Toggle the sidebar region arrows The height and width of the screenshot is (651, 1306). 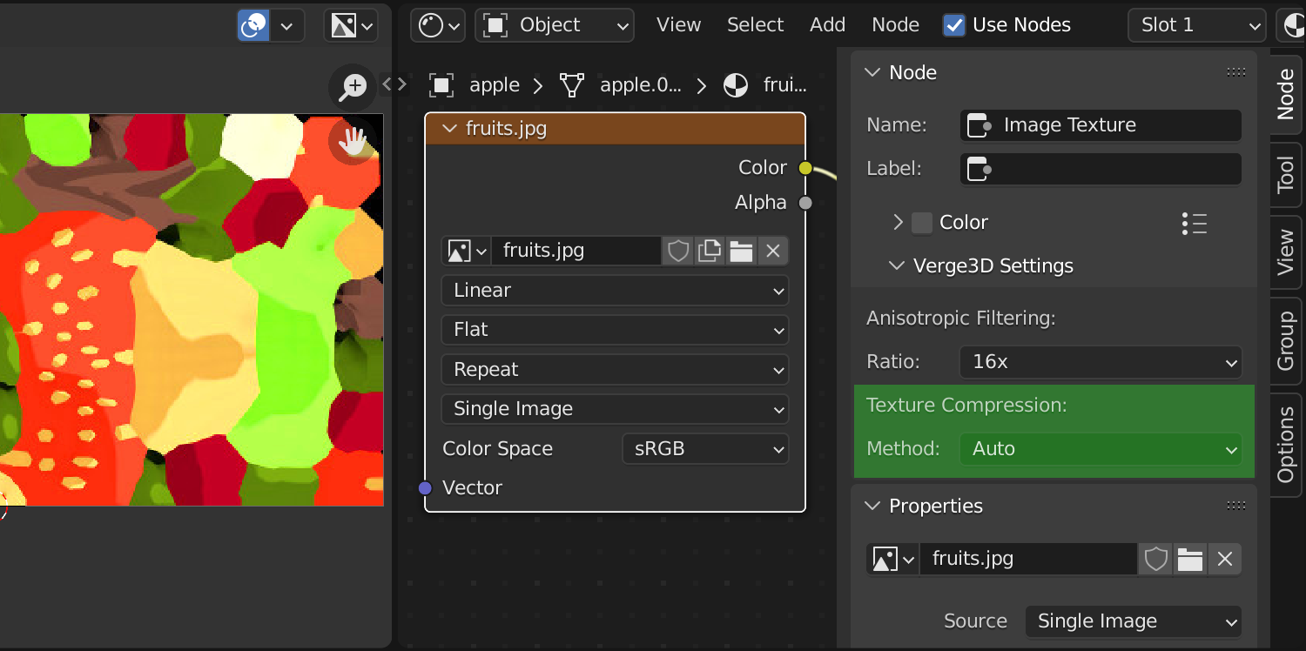point(394,84)
